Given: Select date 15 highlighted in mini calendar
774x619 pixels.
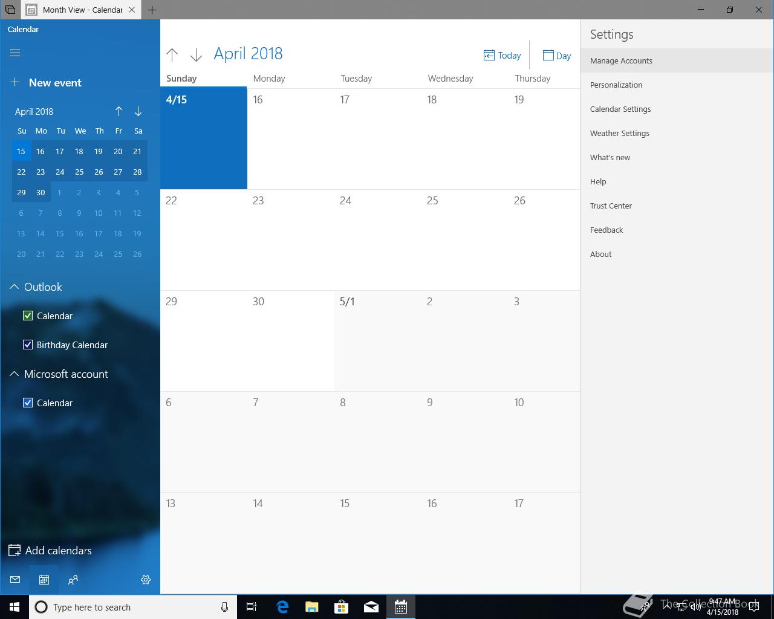Looking at the screenshot, I should point(21,151).
